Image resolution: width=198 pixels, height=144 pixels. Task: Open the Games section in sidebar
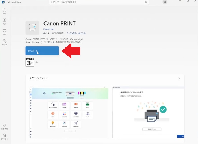tap(4, 32)
